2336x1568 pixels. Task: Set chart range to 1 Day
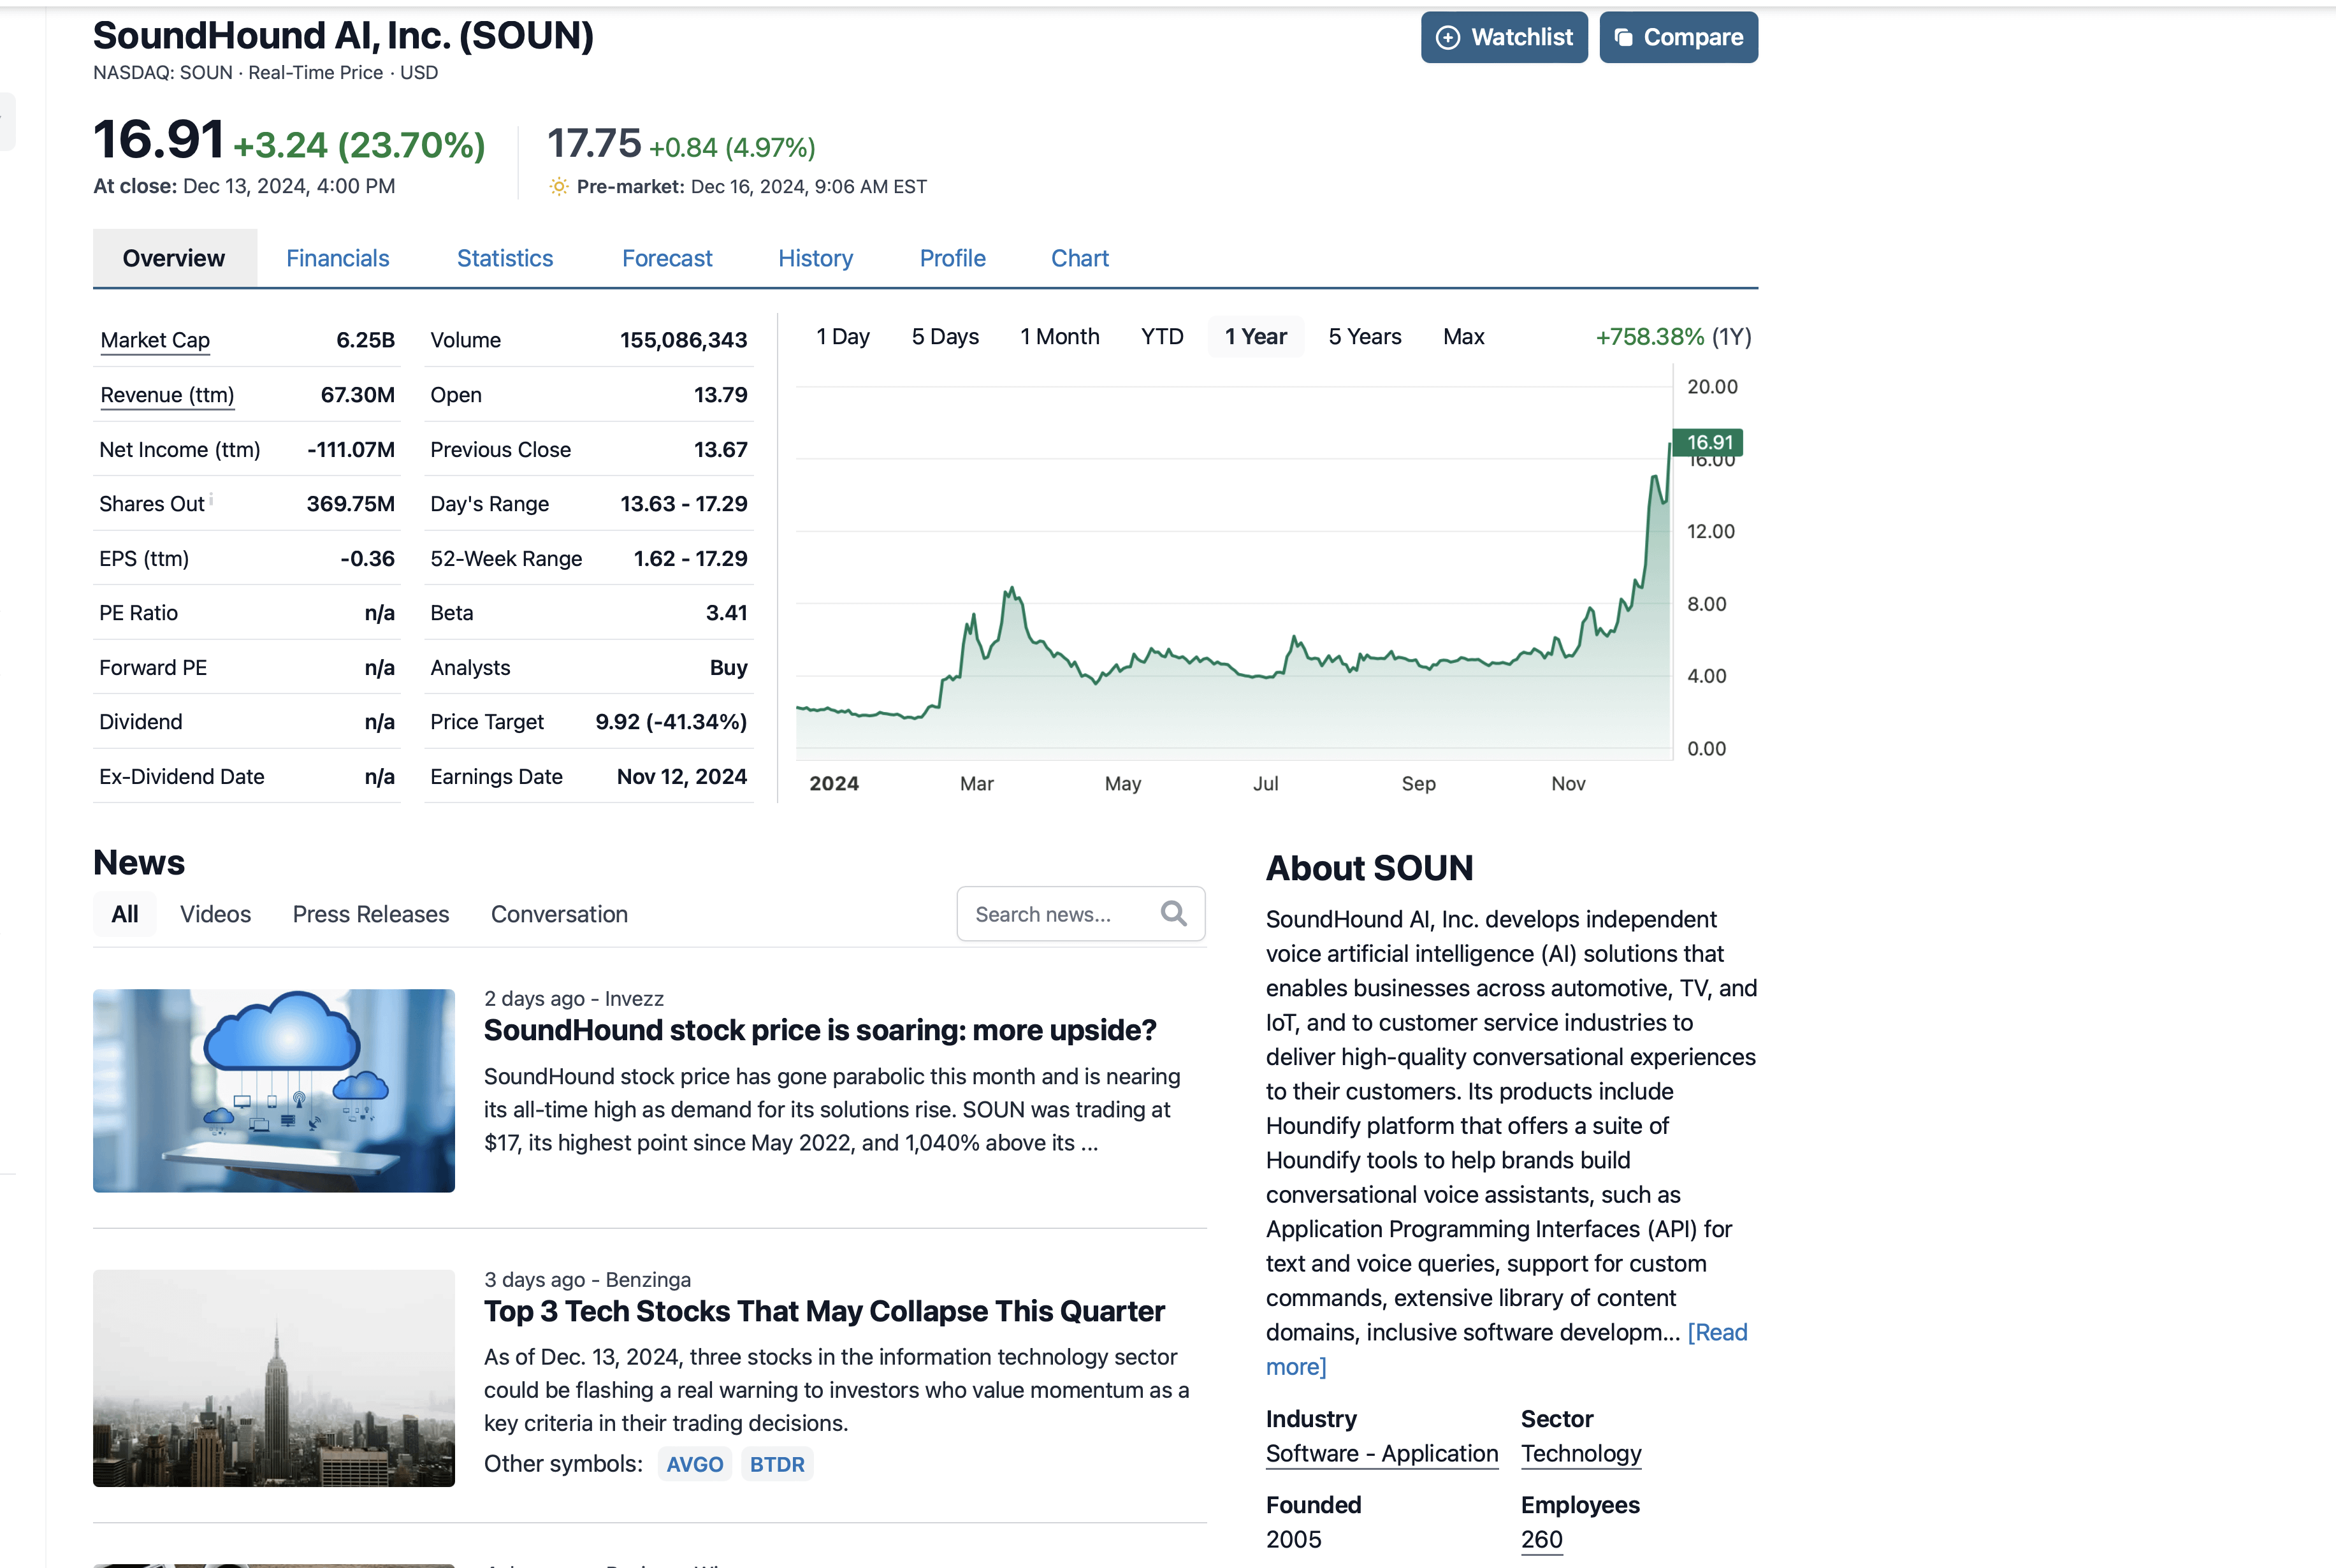tap(843, 336)
